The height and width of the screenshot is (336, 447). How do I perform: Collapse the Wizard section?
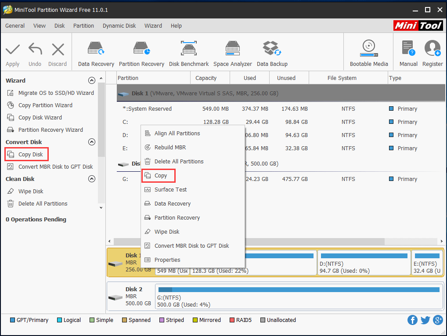91,80
